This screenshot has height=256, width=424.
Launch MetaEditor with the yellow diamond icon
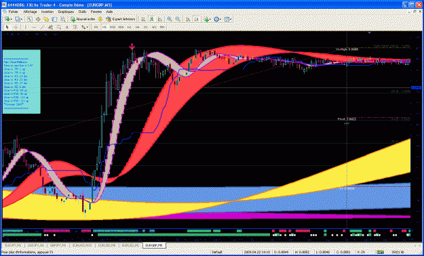[x=100, y=19]
